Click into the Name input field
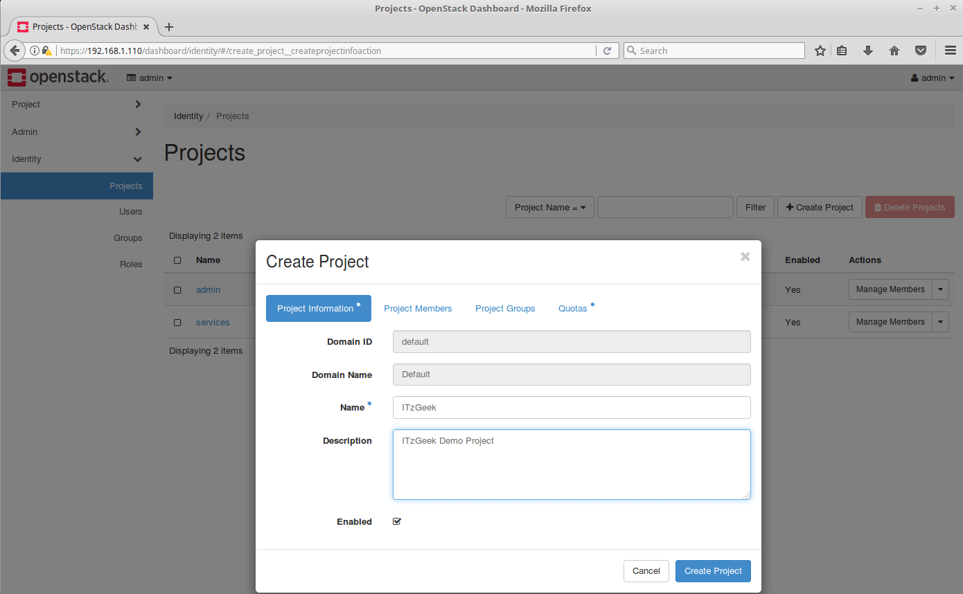 click(571, 408)
